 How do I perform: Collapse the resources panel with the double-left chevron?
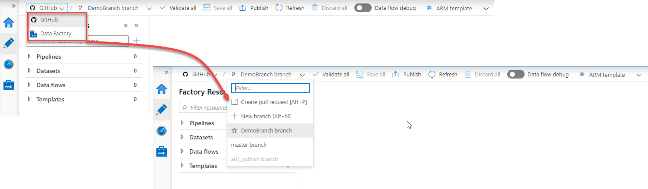point(136,25)
